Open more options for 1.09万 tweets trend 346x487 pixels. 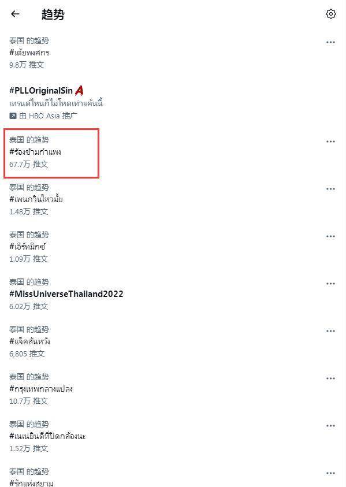[x=330, y=236]
